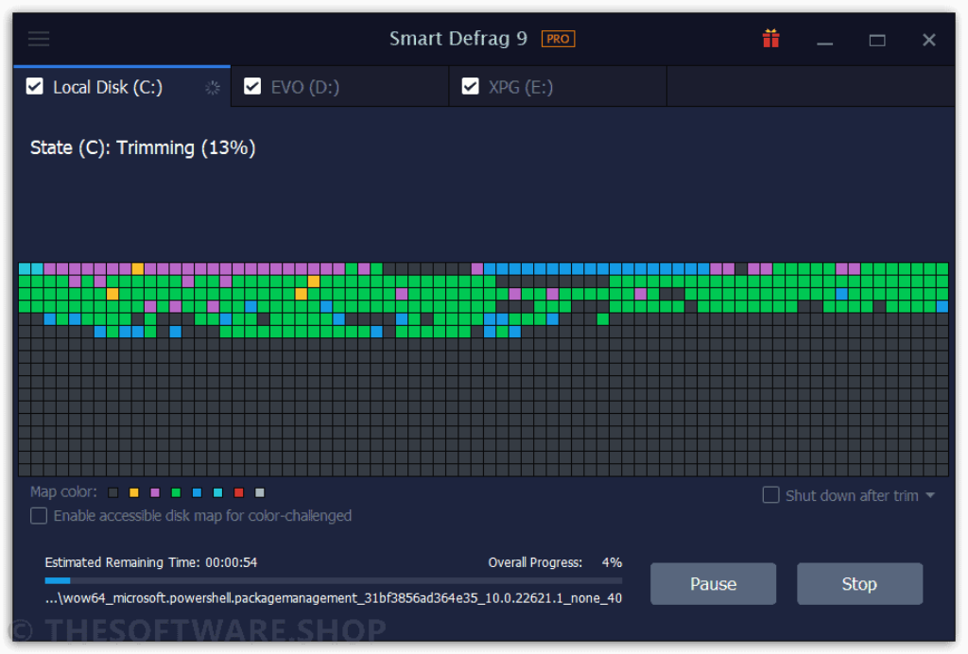Click the first cyan block in disk map
The height and width of the screenshot is (654, 968).
(25, 268)
